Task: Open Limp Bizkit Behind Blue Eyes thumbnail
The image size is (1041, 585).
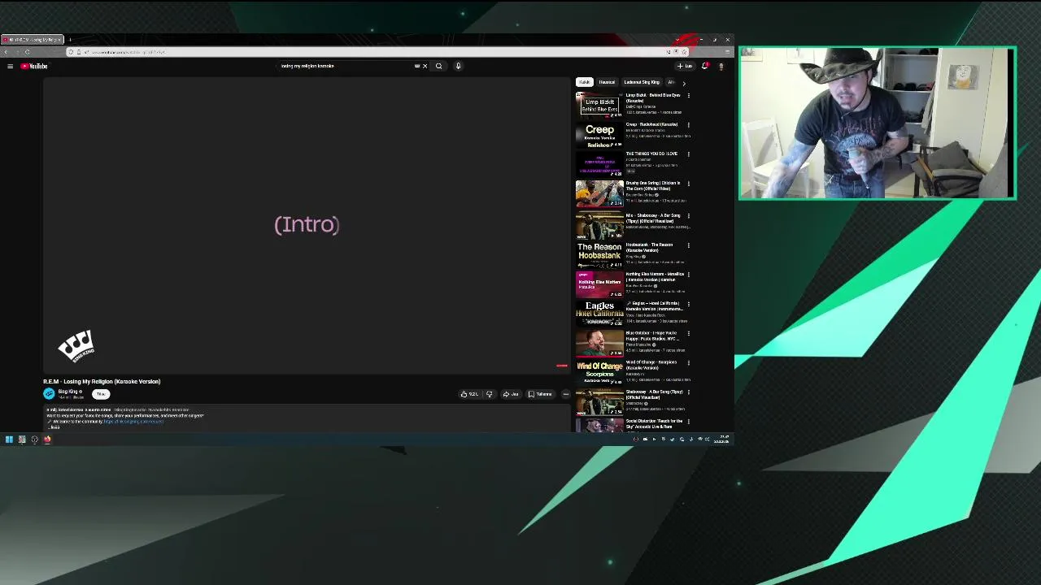Action: click(599, 105)
